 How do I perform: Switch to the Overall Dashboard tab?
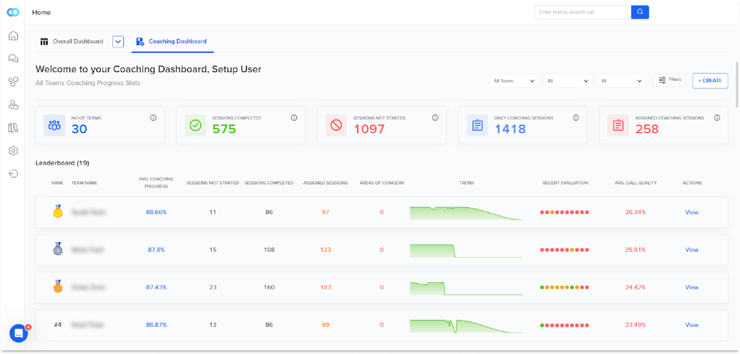click(x=72, y=42)
